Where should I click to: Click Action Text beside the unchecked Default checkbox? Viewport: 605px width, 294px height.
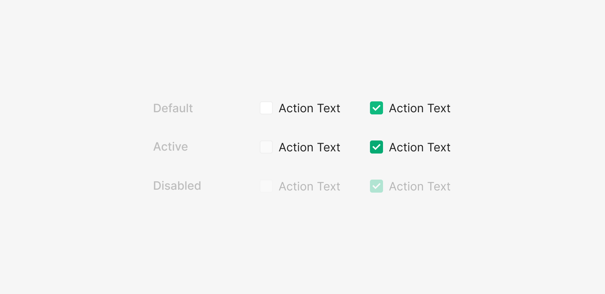coord(309,108)
